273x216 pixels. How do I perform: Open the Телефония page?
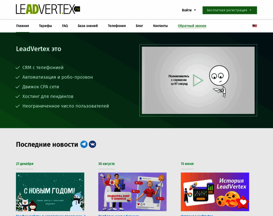(117, 26)
